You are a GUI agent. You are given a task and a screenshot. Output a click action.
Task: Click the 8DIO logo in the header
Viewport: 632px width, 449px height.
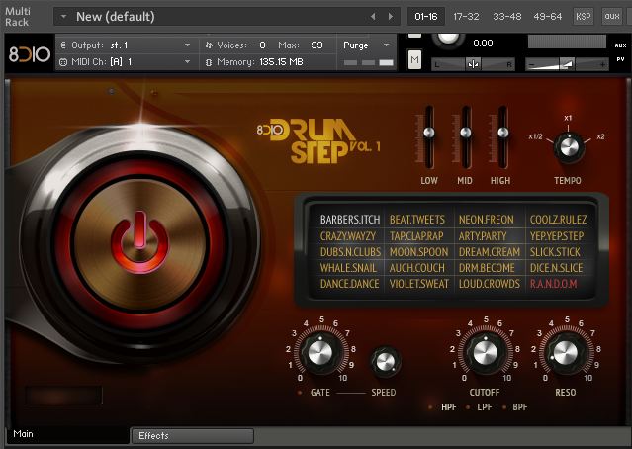(30, 54)
